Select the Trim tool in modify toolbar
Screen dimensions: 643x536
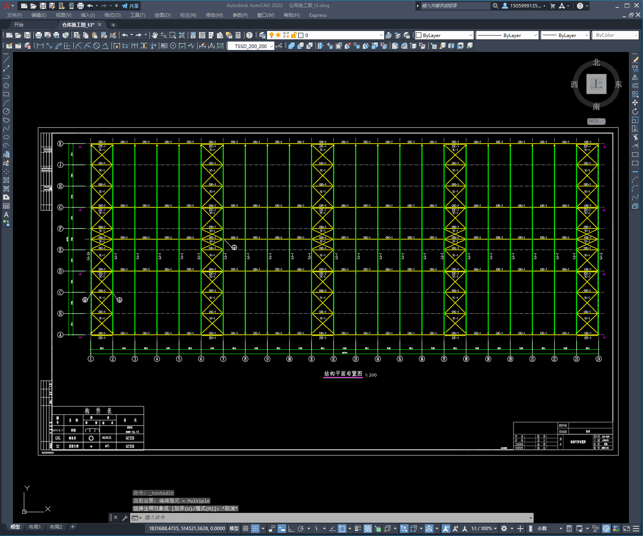[635, 137]
